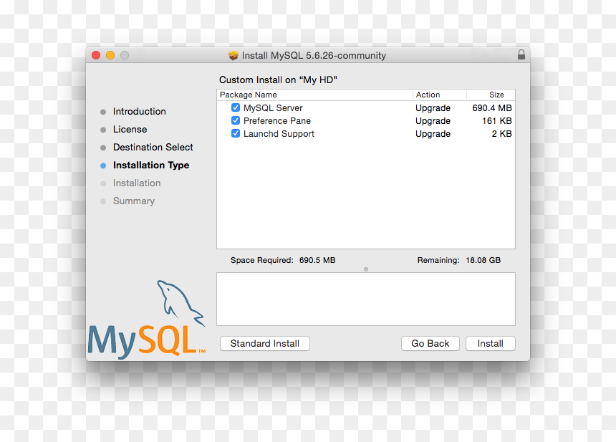Click the Size column header
The width and height of the screenshot is (616, 442).
[x=496, y=95]
